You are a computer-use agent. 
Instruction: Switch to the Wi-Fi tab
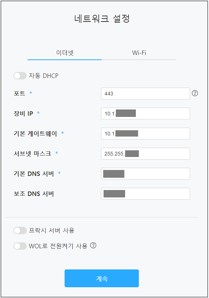139,53
